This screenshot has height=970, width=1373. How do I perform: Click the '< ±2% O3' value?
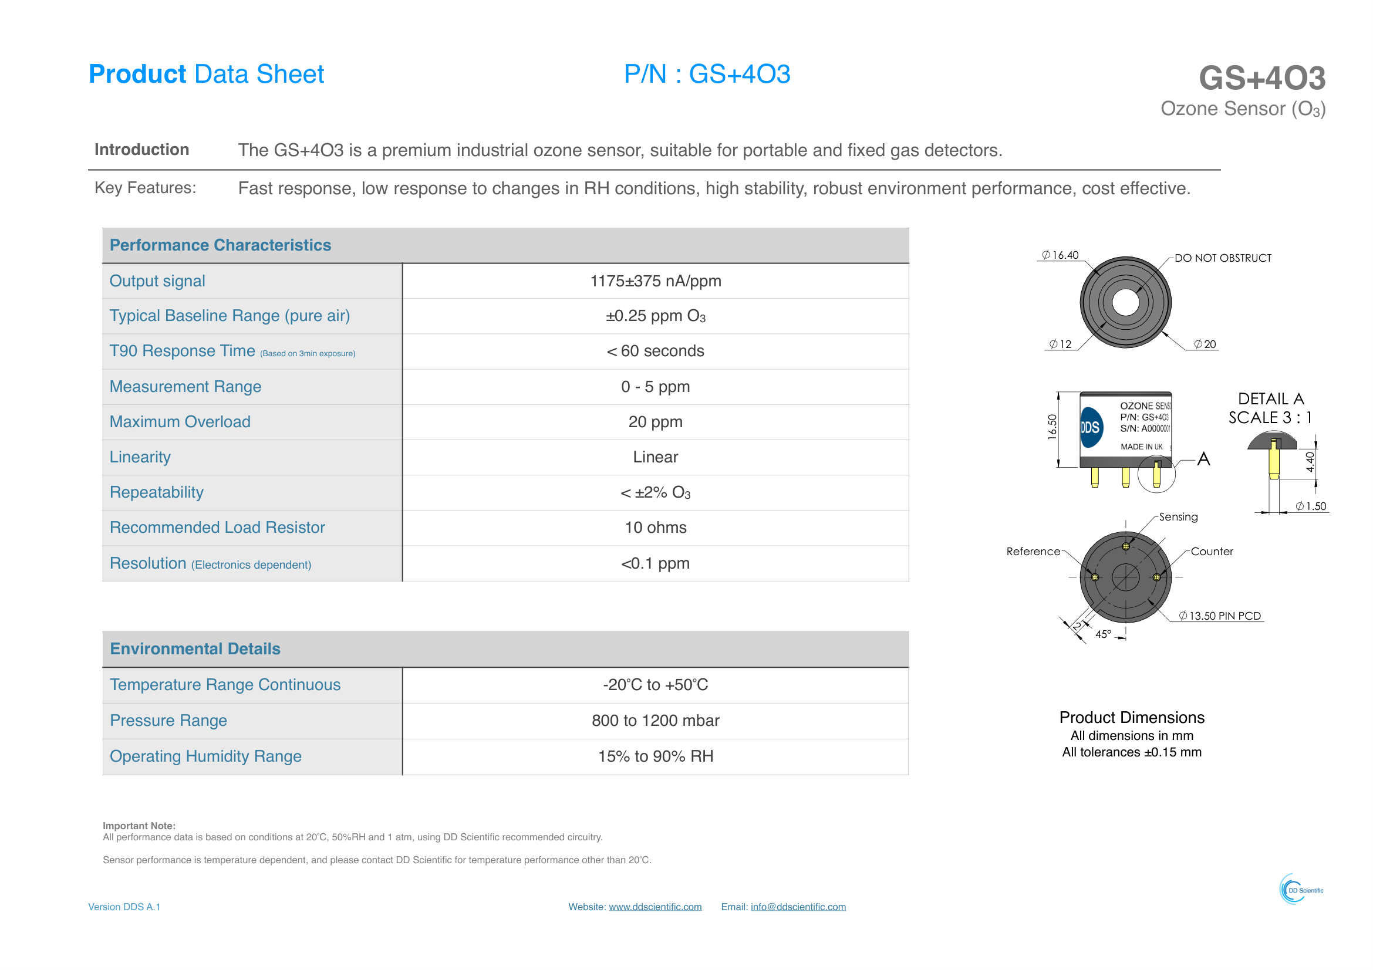[x=656, y=492]
